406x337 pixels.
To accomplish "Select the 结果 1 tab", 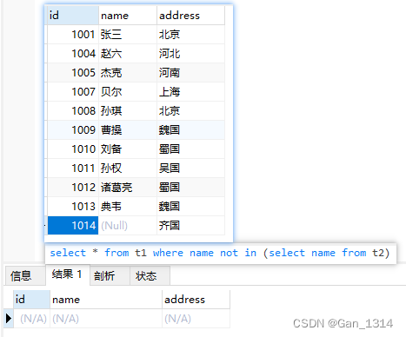I will (68, 274).
